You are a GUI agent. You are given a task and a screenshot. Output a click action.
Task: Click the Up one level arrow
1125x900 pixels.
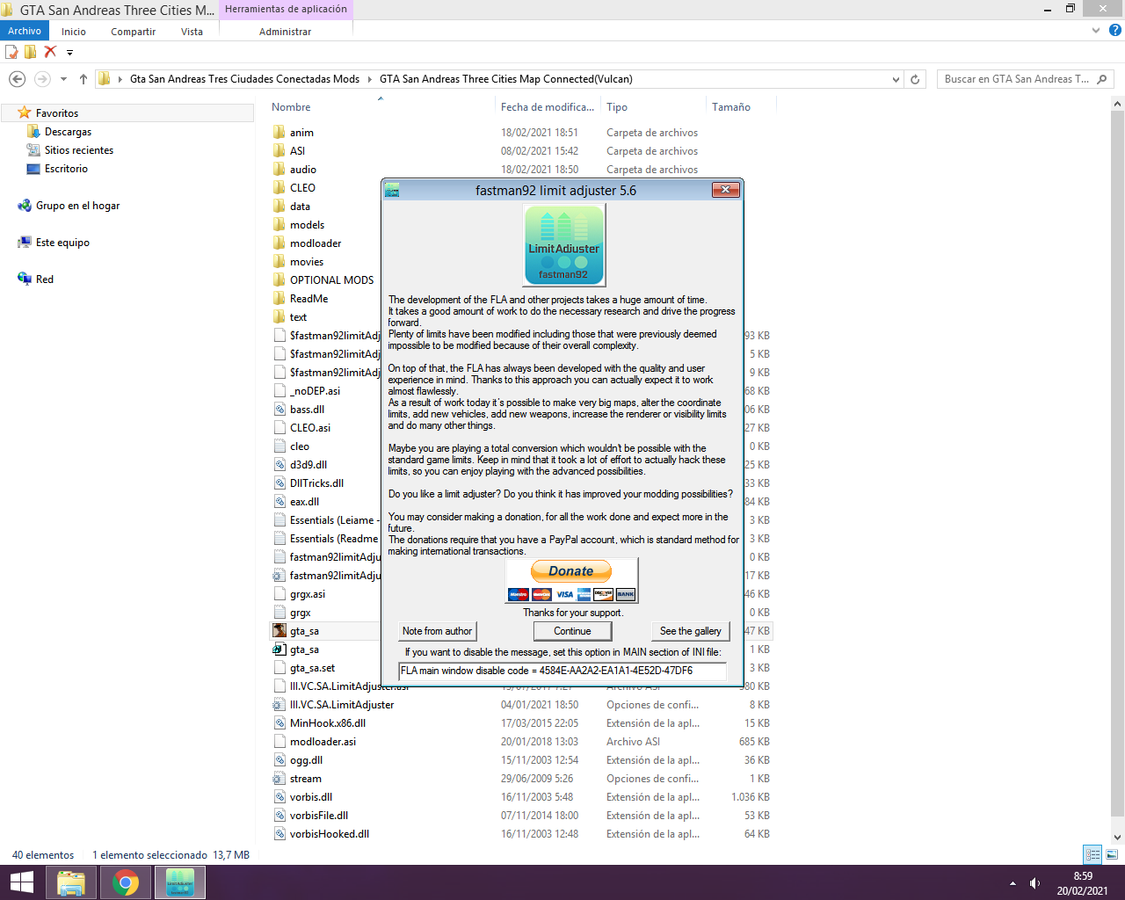[x=83, y=79]
